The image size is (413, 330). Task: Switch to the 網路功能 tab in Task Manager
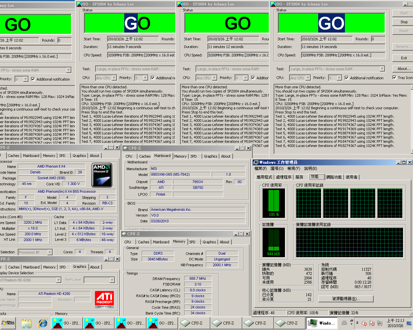334,177
